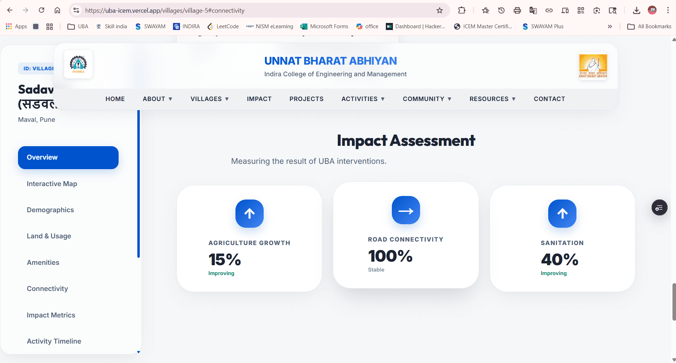Click the printer icon in toolbar
The height and width of the screenshot is (363, 676).
(x=517, y=10)
